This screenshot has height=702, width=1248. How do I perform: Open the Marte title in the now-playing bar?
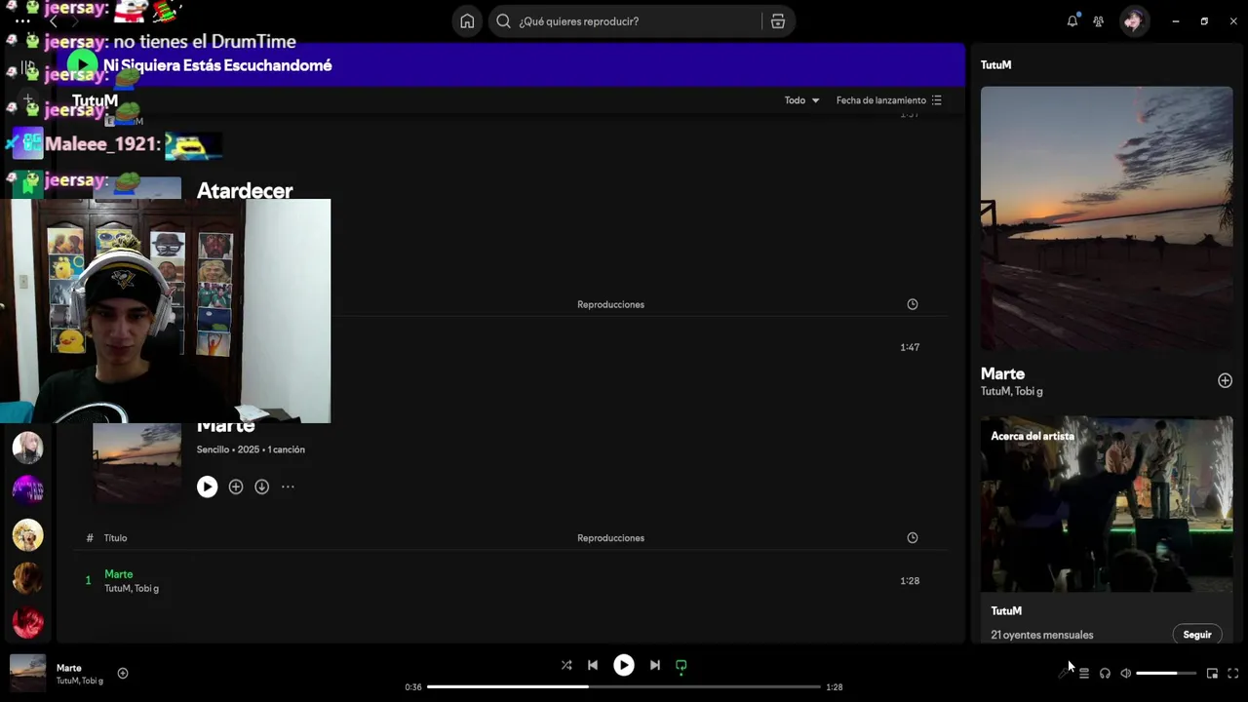tap(68, 668)
